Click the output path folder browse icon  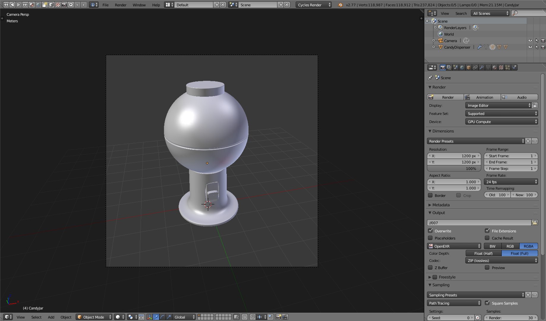click(535, 223)
